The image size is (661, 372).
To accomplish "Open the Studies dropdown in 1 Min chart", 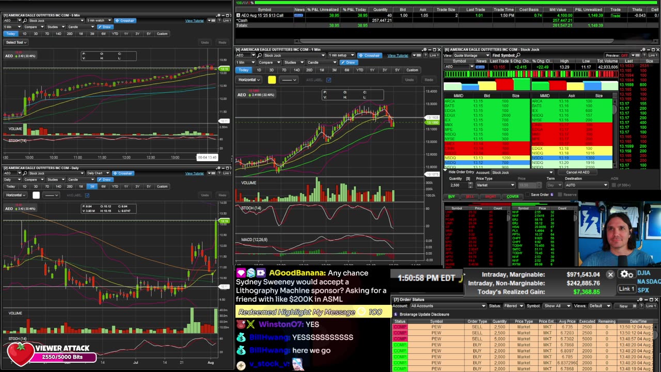I will 294,63.
